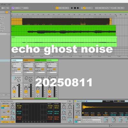Click track 1 pan knob
This screenshot has width=128, height=128.
tap(14, 88)
